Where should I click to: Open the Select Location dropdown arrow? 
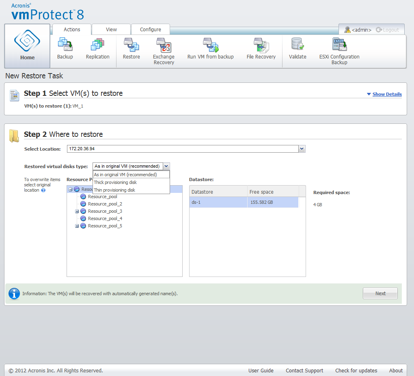pyautogui.click(x=302, y=149)
